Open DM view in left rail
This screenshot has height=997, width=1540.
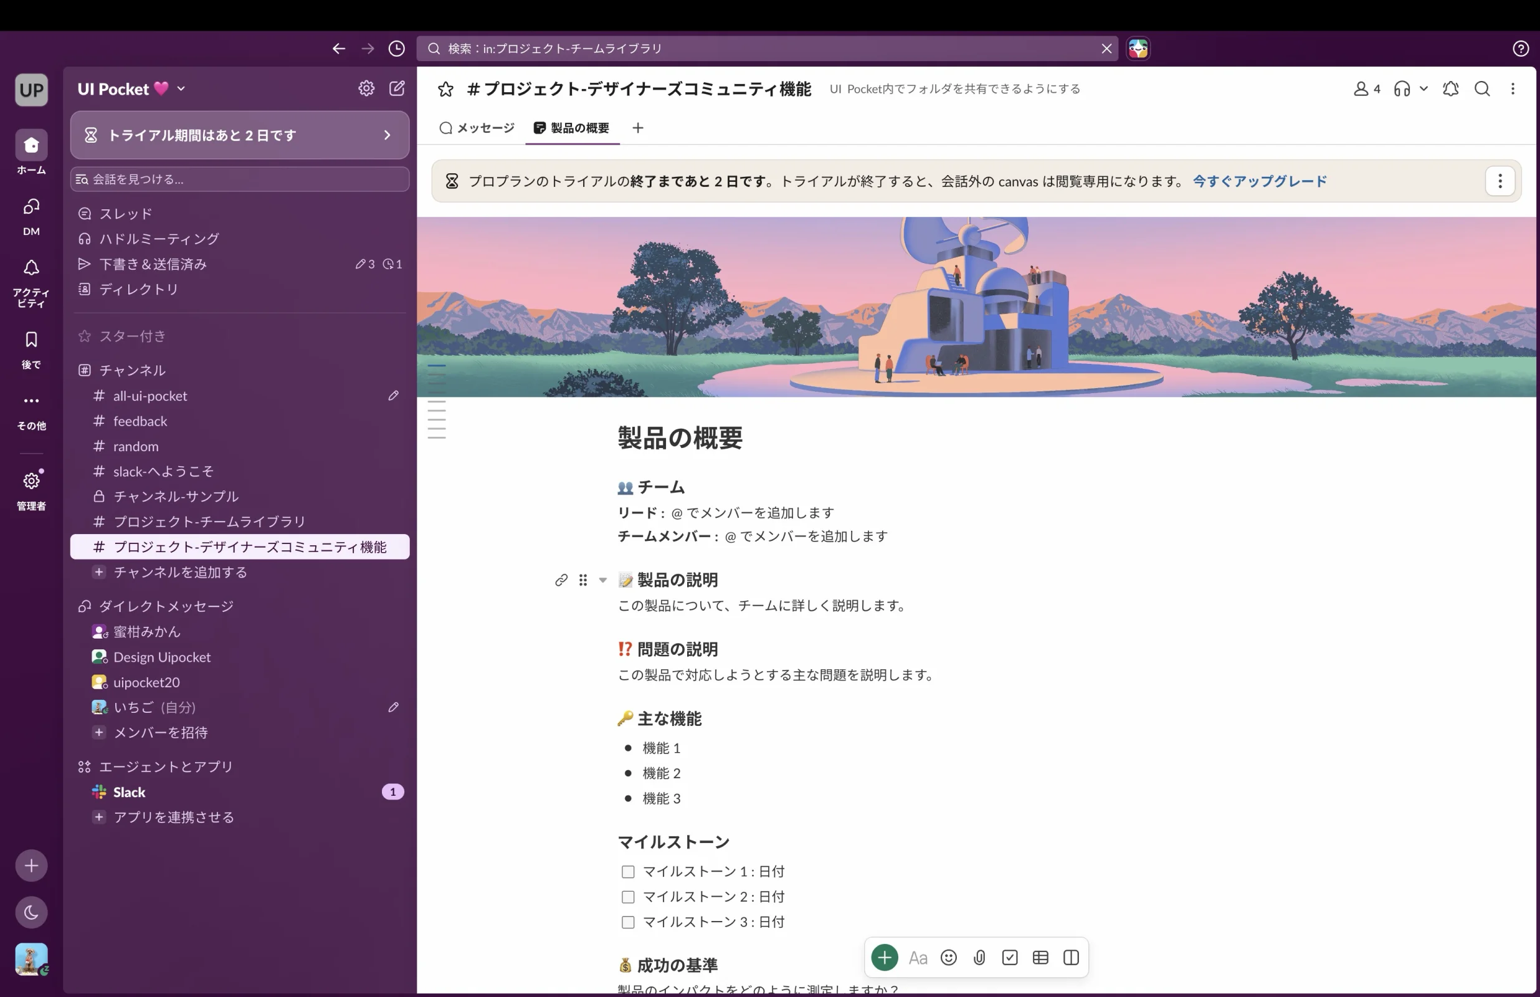point(31,217)
